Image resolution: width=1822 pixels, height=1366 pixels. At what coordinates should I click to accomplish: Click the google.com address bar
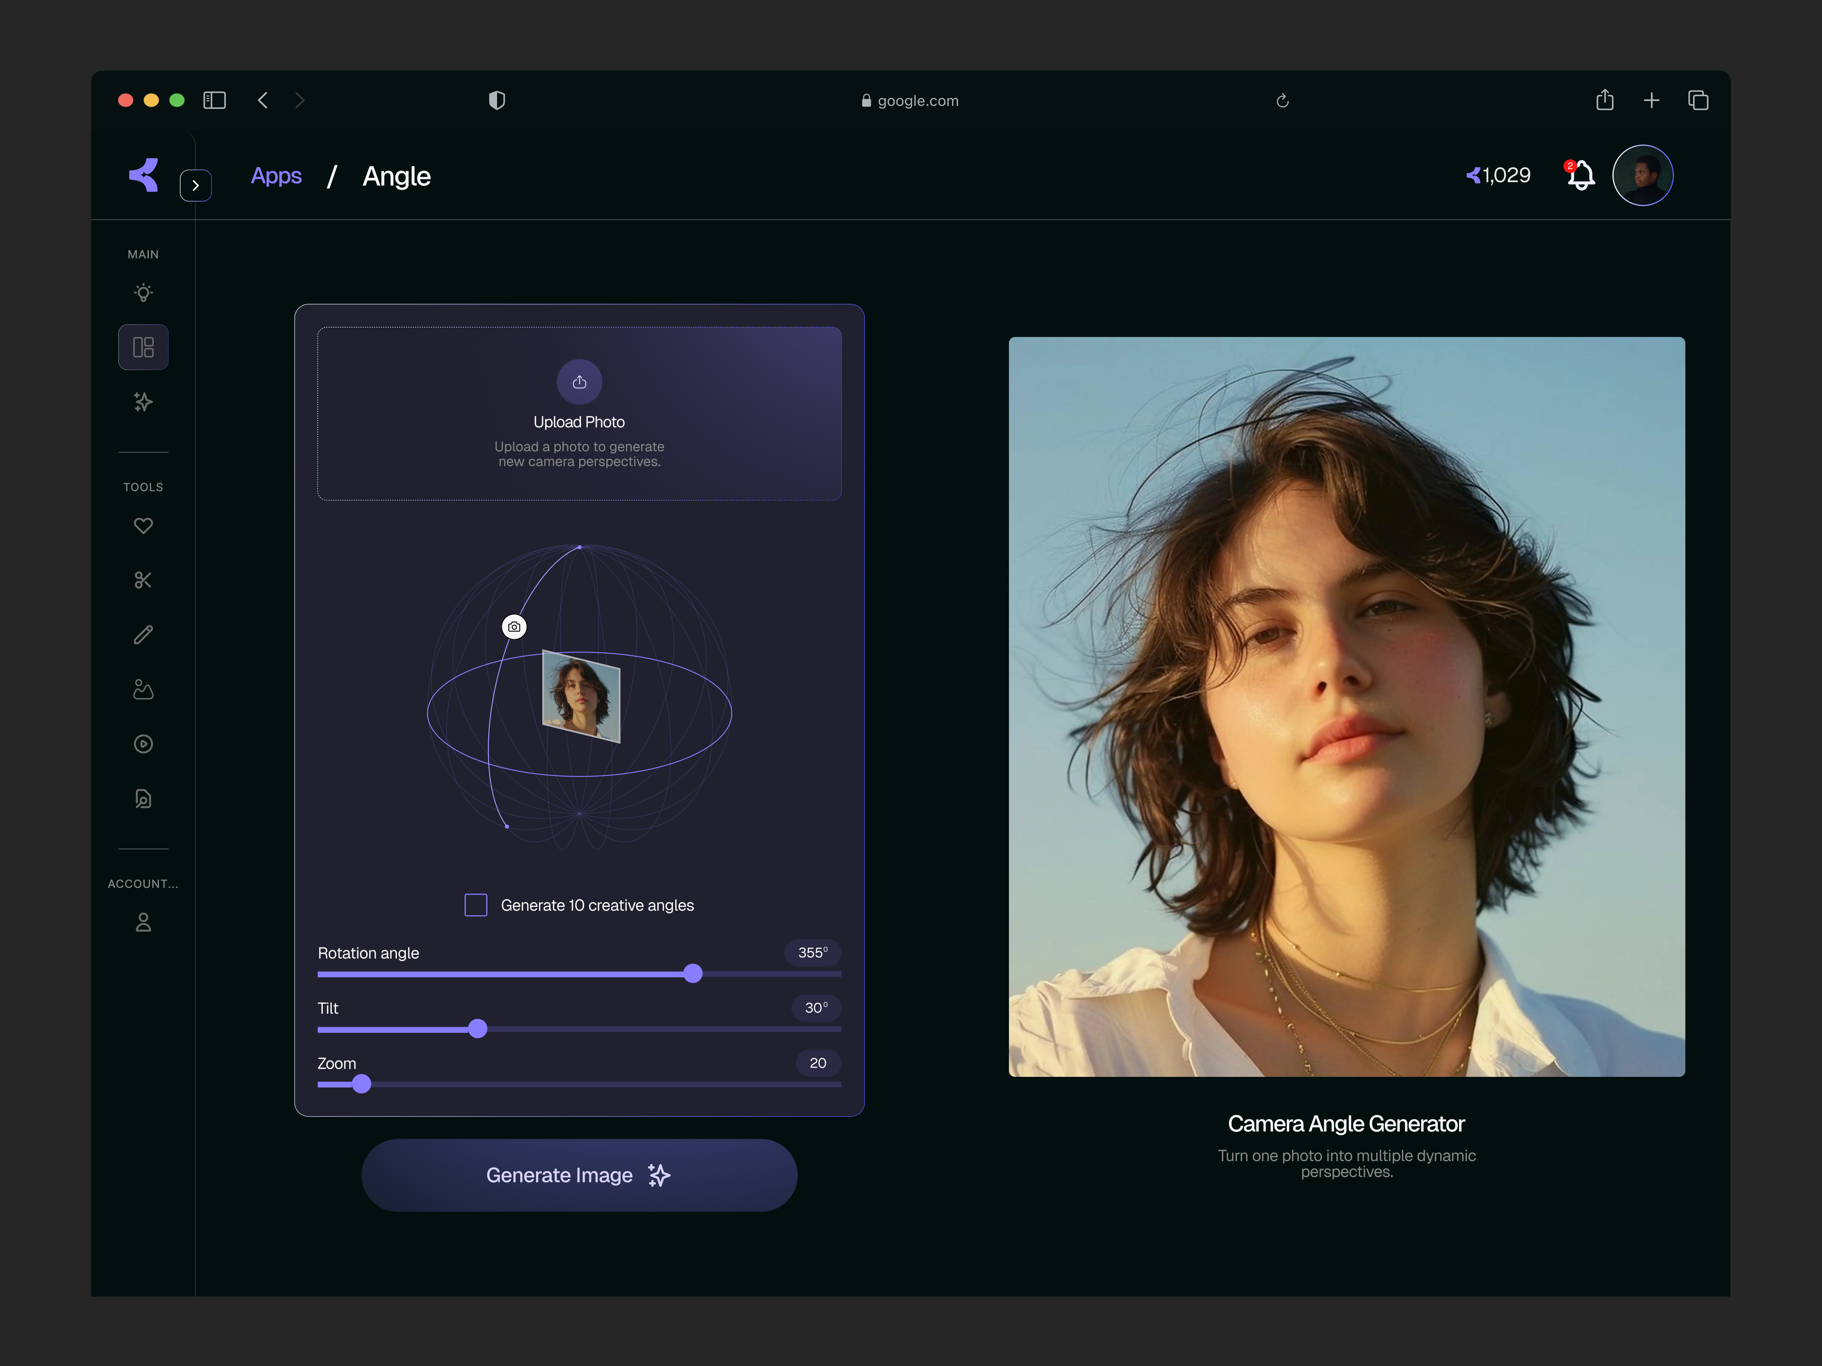click(x=910, y=100)
